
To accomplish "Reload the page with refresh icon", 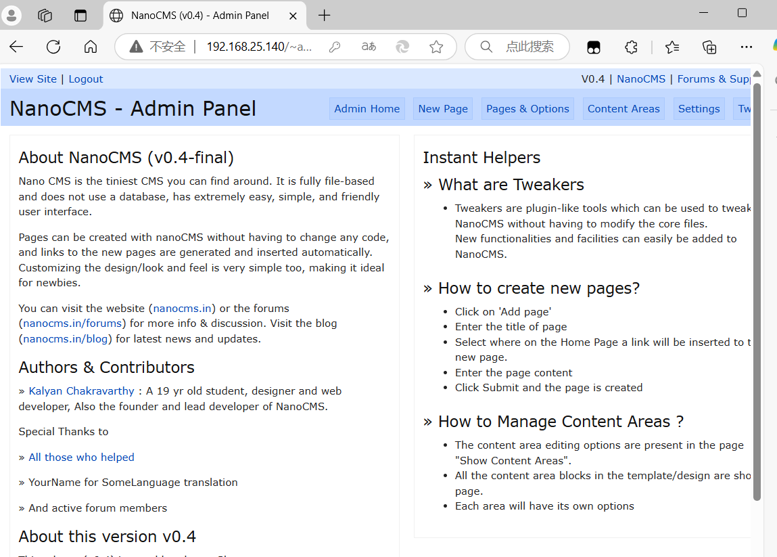I will (53, 47).
